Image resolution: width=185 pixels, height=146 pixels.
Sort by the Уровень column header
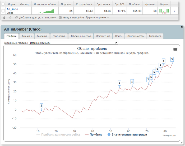[150, 4]
